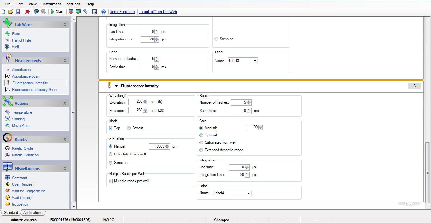Click the Open folder toolbar icon
The image size is (431, 223).
[11, 12]
